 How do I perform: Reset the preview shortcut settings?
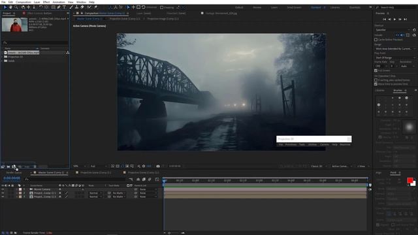(x=414, y=30)
